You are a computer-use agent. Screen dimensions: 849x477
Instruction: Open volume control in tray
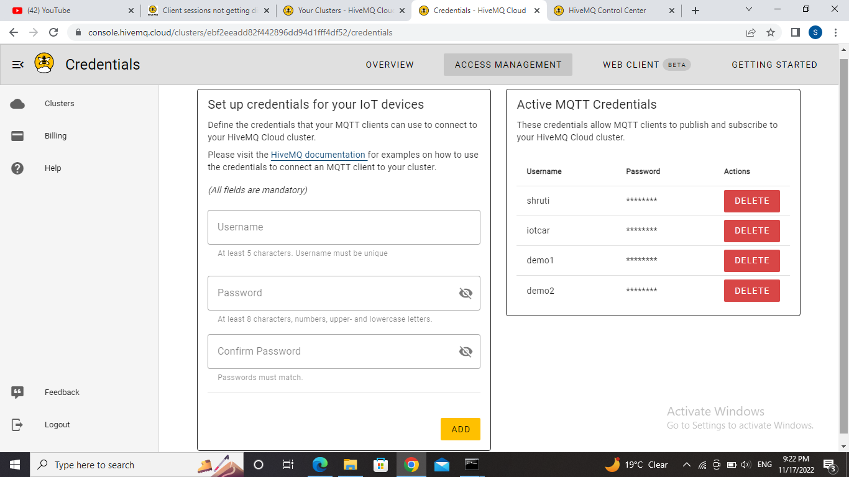click(x=746, y=465)
